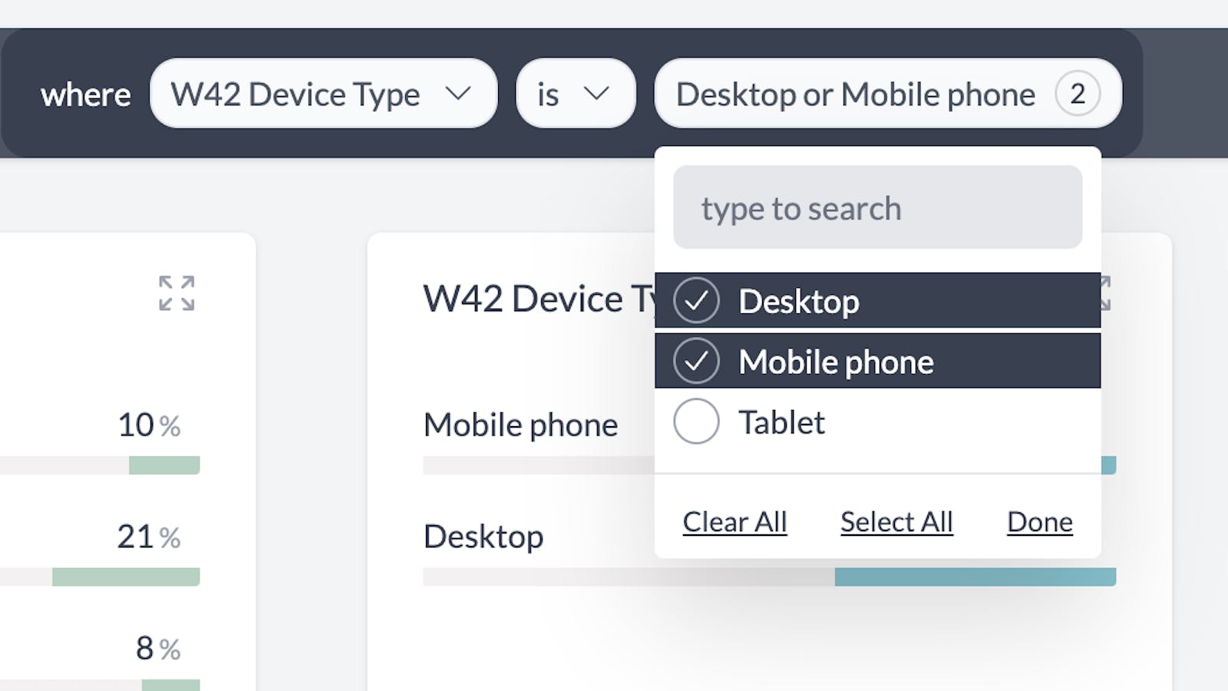This screenshot has width=1228, height=691.
Task: Click the 'type to search' input field
Action: 877,207
